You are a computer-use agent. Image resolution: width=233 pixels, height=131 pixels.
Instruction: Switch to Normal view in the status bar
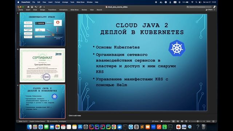pyautogui.click(x=174, y=121)
